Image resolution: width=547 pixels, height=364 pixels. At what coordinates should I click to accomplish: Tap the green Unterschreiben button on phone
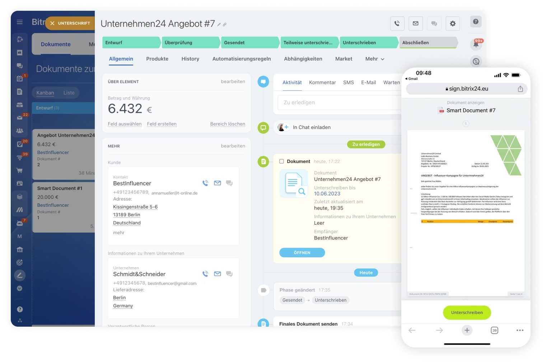coord(467,313)
